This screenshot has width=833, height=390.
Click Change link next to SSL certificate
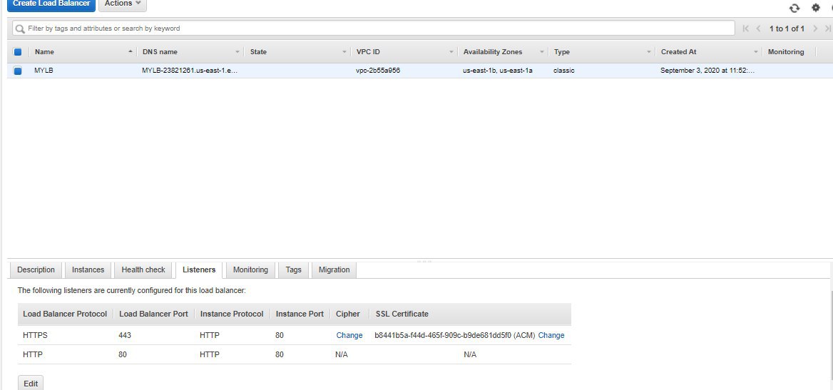[551, 335]
